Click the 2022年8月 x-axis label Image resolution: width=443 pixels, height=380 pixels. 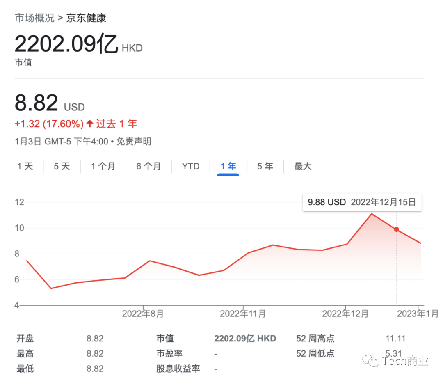point(143,314)
